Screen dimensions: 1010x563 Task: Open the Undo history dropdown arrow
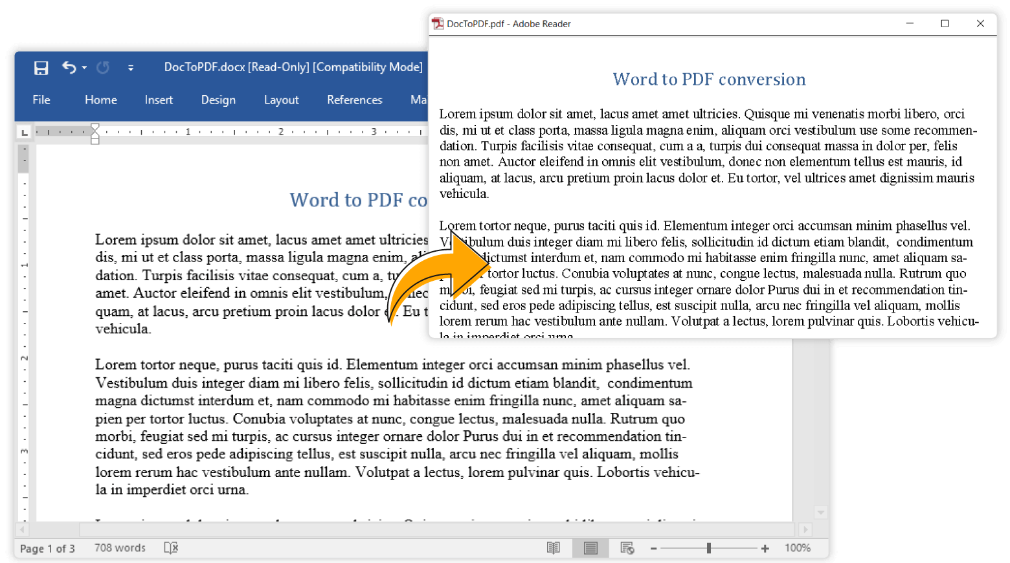tap(84, 67)
